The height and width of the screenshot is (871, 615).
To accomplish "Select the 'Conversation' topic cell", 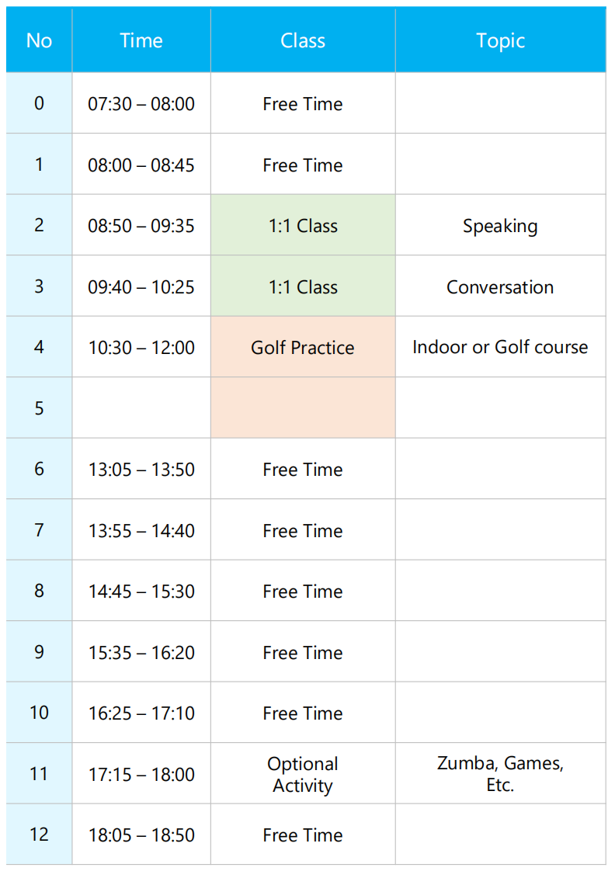I will [x=500, y=287].
